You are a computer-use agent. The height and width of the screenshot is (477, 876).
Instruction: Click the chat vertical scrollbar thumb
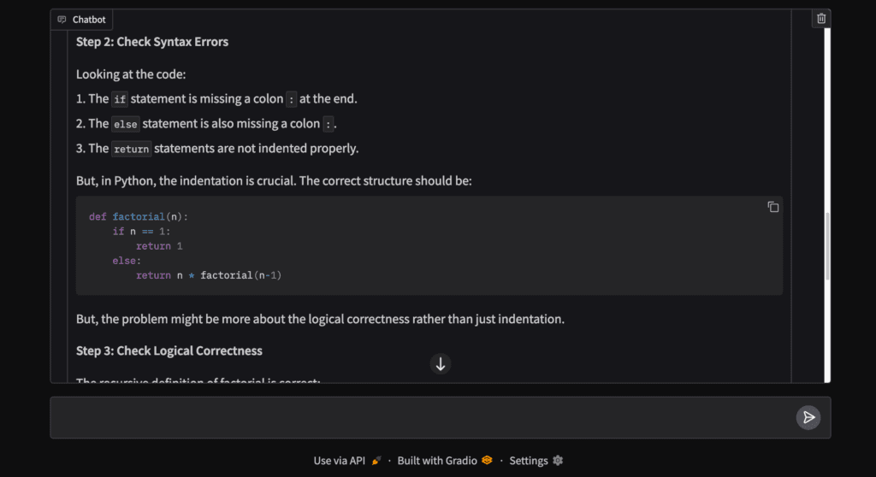[827, 245]
